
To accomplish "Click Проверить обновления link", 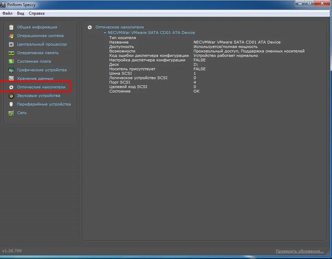I will click(x=299, y=251).
